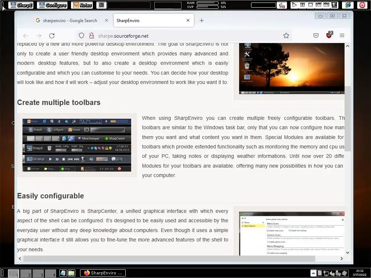Screen dimensions: 371x278
Task: Close the SharpEnviro browser tab
Action: pos(188,20)
